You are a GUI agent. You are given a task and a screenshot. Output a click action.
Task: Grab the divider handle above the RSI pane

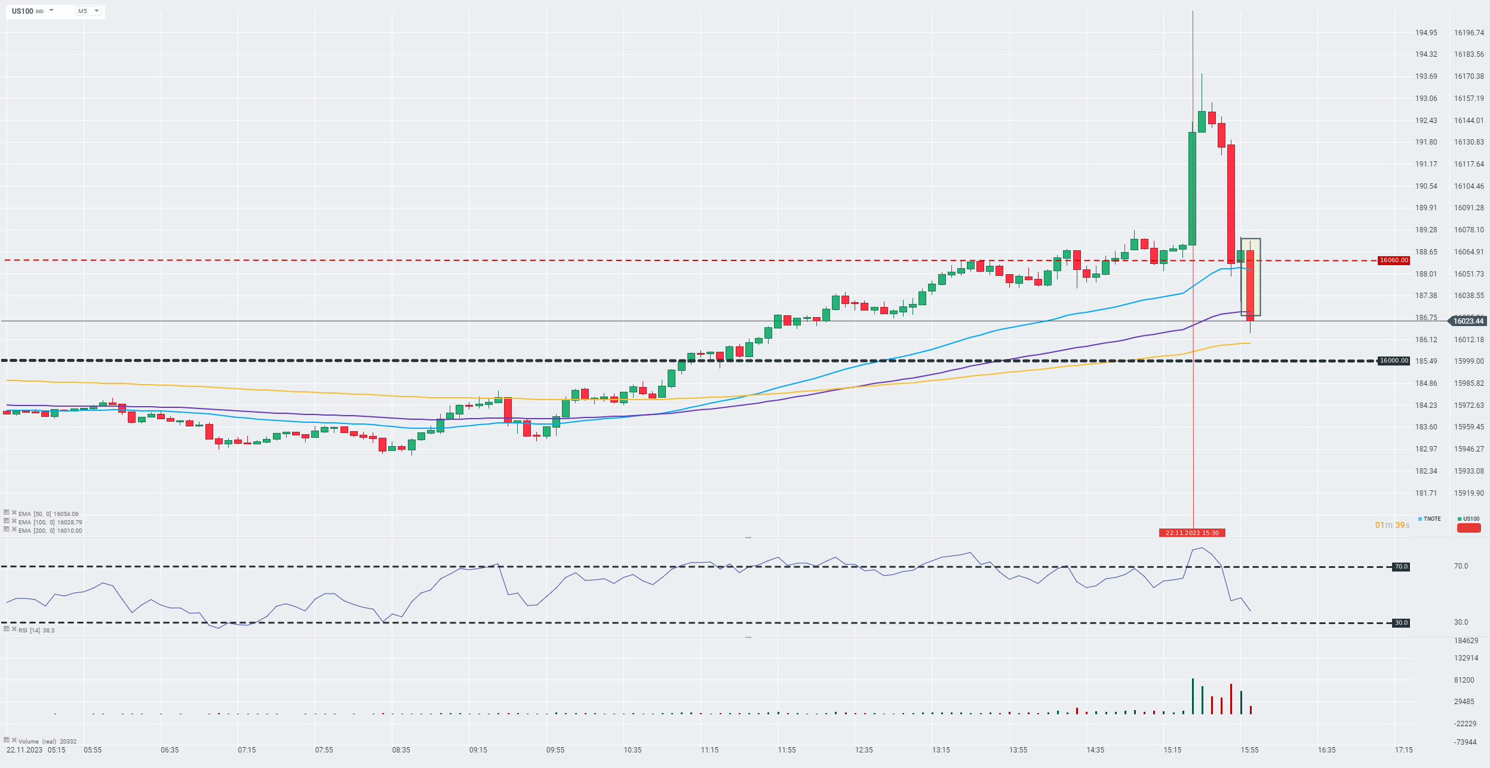748,537
